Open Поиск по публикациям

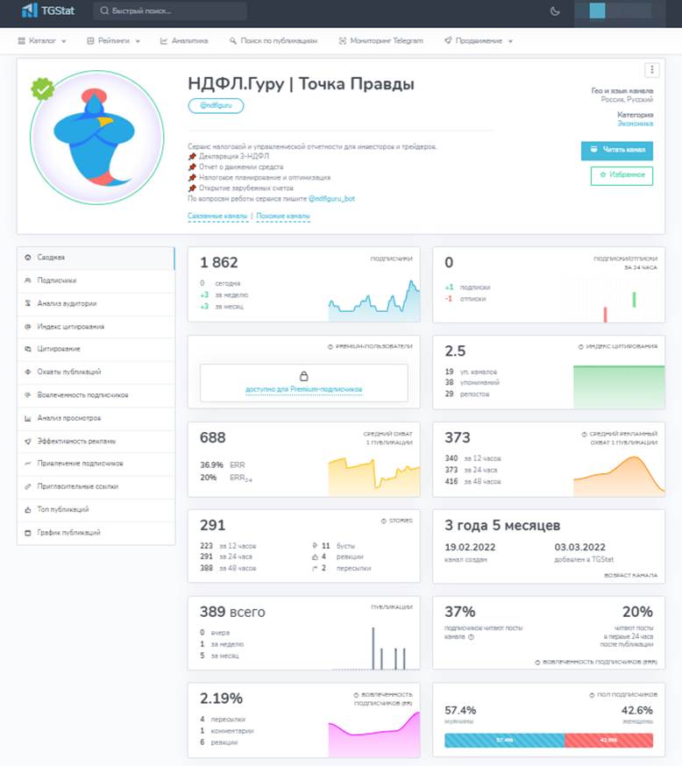[x=274, y=41]
